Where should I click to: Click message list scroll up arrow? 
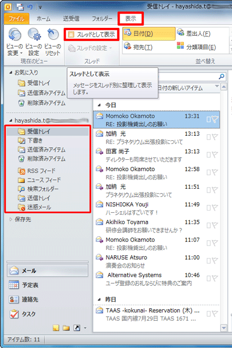pyautogui.click(x=224, y=87)
